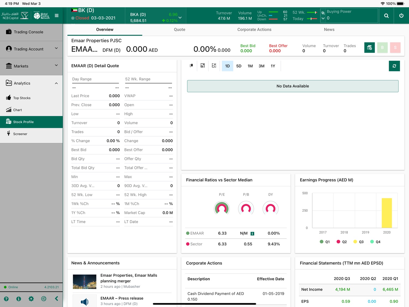Image resolution: width=409 pixels, height=307 pixels.
Task: Open the Chart item in Analytics sidebar
Action: pos(31,110)
